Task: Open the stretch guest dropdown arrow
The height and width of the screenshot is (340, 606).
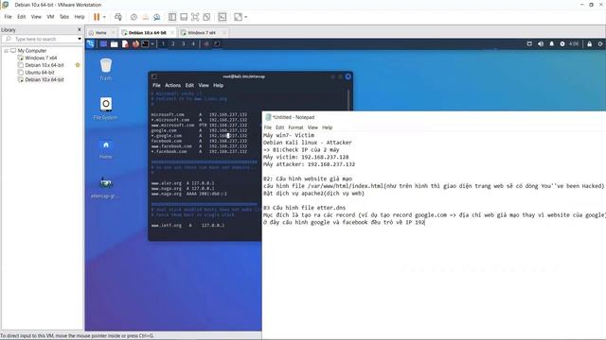Action: 246,17
